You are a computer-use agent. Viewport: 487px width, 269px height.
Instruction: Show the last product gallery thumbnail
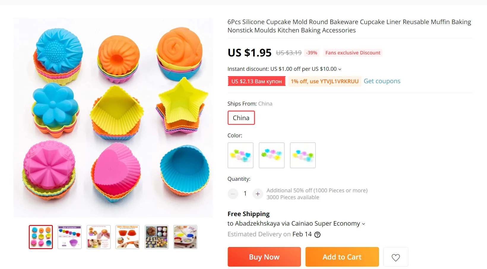[x=185, y=237]
